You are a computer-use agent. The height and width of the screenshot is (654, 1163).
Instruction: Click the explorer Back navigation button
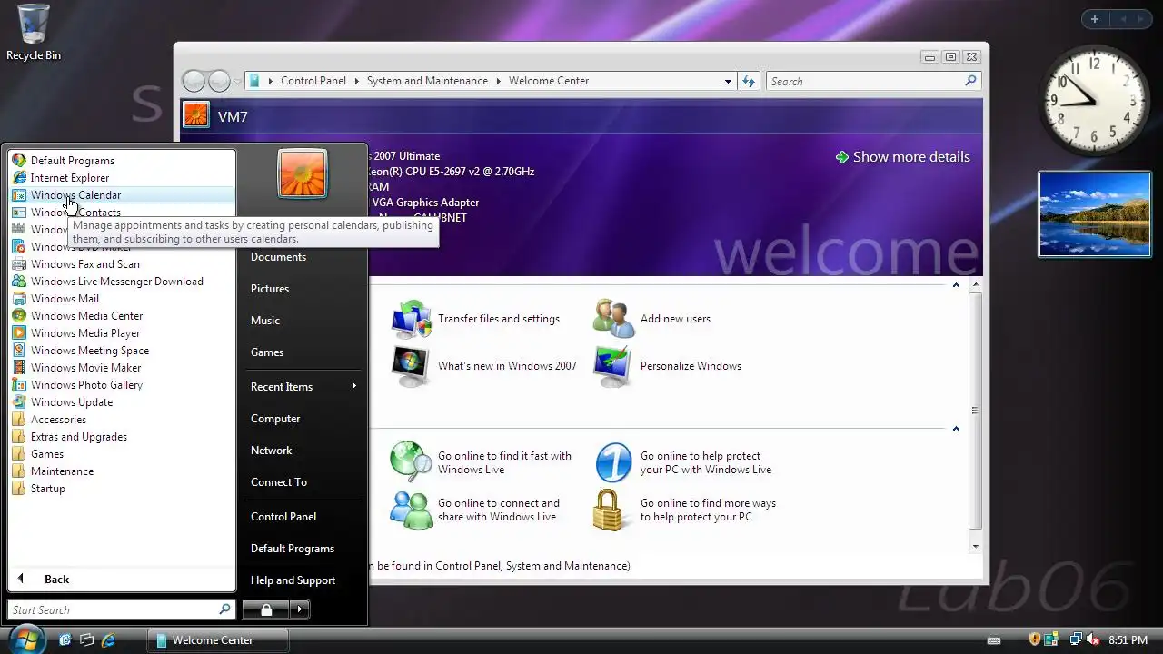point(194,81)
